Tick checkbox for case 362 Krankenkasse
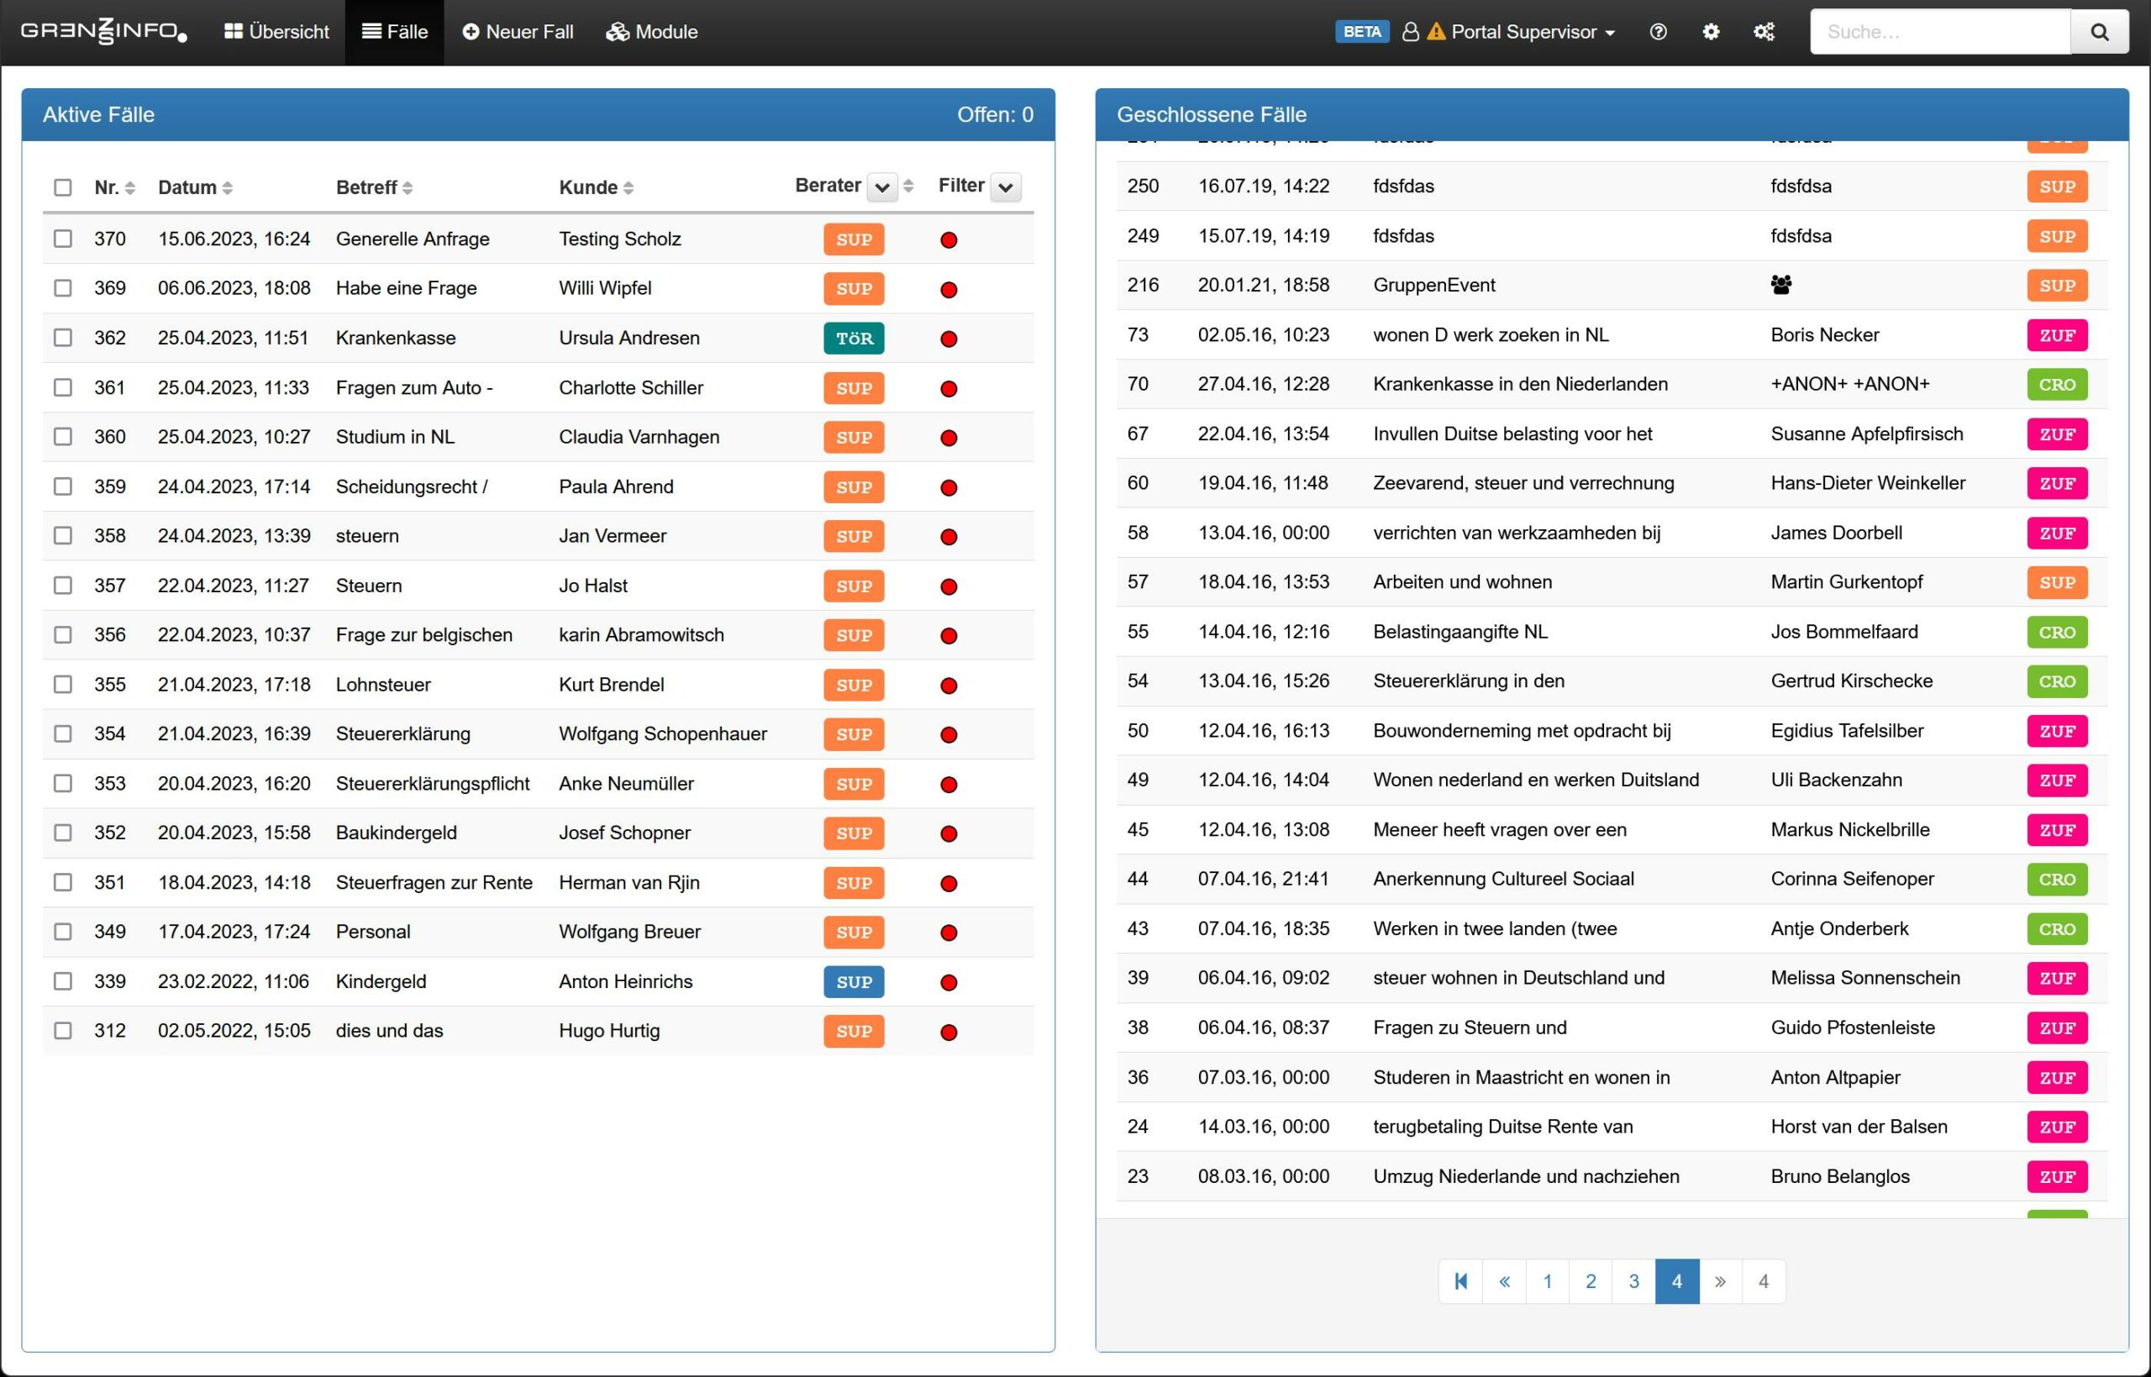2151x1377 pixels. (x=62, y=338)
